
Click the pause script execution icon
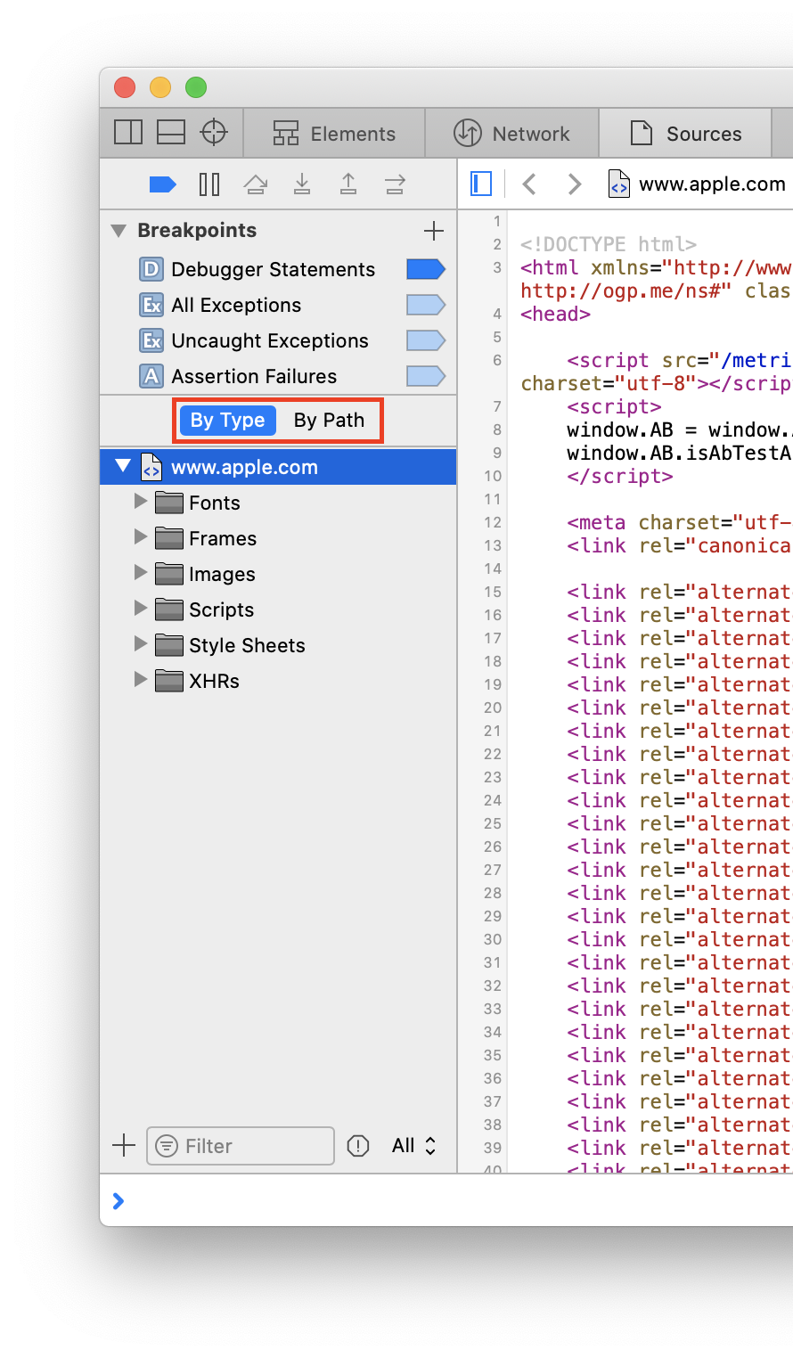pyautogui.click(x=209, y=184)
